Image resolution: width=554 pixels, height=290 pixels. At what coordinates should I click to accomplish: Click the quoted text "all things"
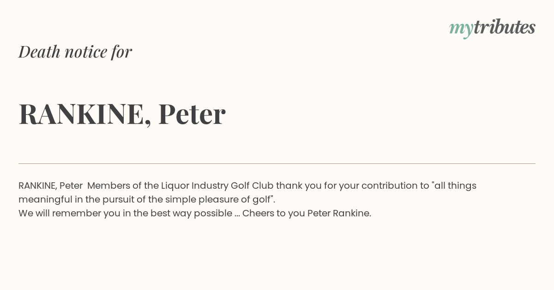point(454,186)
